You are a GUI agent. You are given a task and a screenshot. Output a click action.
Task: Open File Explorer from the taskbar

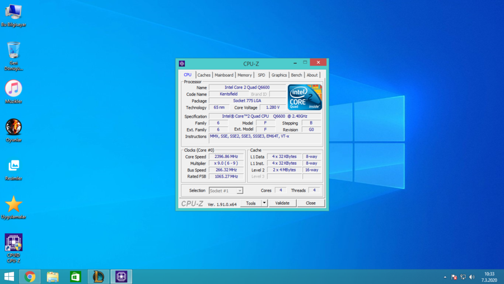53,277
